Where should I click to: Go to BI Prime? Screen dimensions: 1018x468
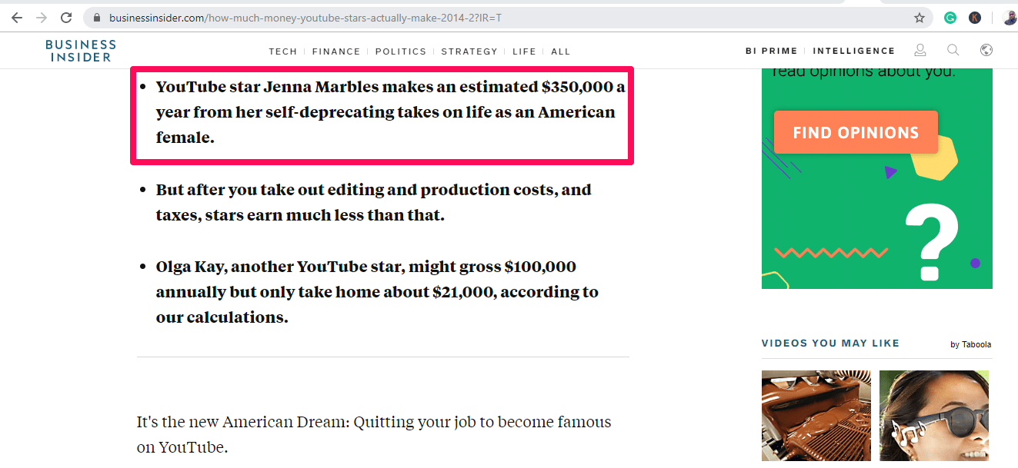(772, 51)
